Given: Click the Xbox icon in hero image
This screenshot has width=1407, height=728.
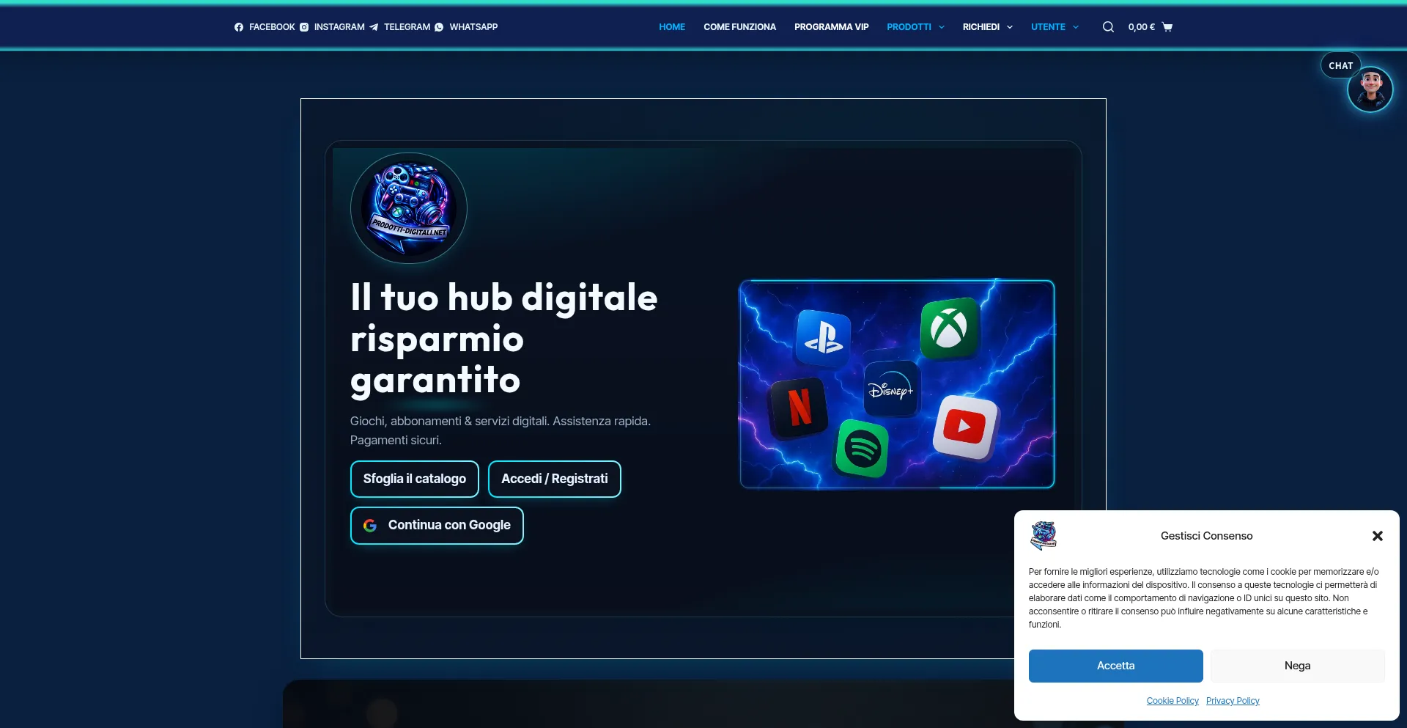Looking at the screenshot, I should (x=950, y=328).
